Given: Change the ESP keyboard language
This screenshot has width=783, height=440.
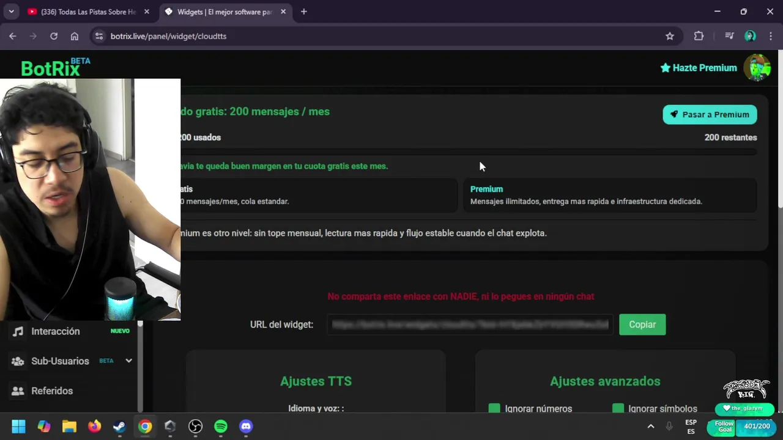Looking at the screenshot, I should 691,427.
